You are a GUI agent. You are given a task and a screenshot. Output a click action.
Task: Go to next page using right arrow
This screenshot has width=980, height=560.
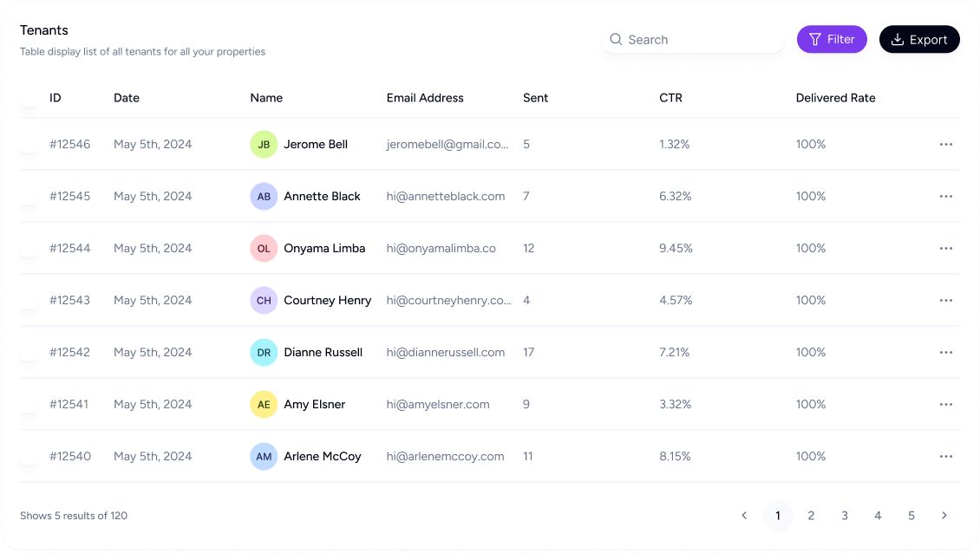click(x=944, y=516)
